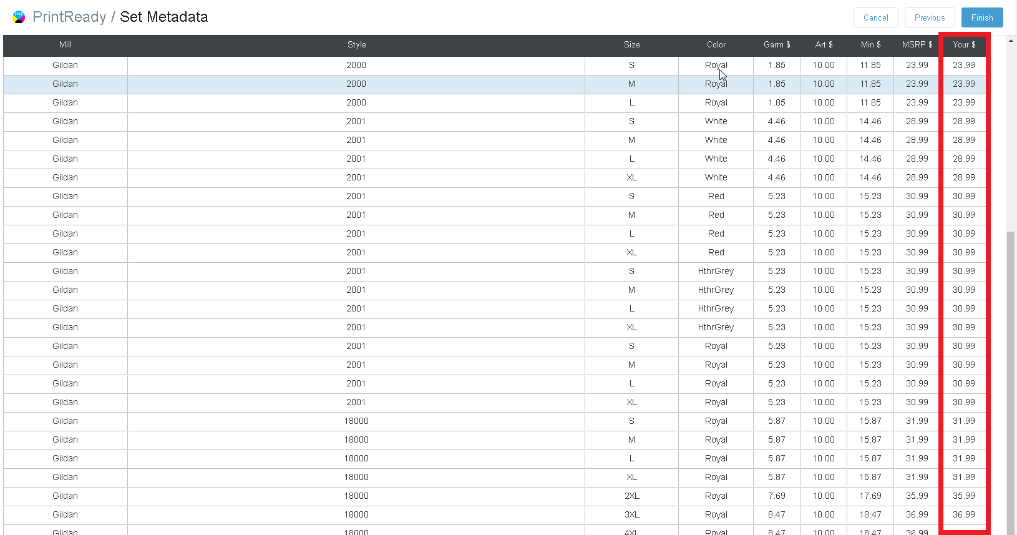Sort by the Style column header

tap(356, 45)
